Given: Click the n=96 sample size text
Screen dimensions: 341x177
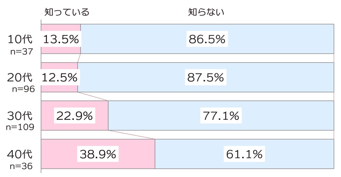Looking at the screenshot, I should tap(21, 88).
